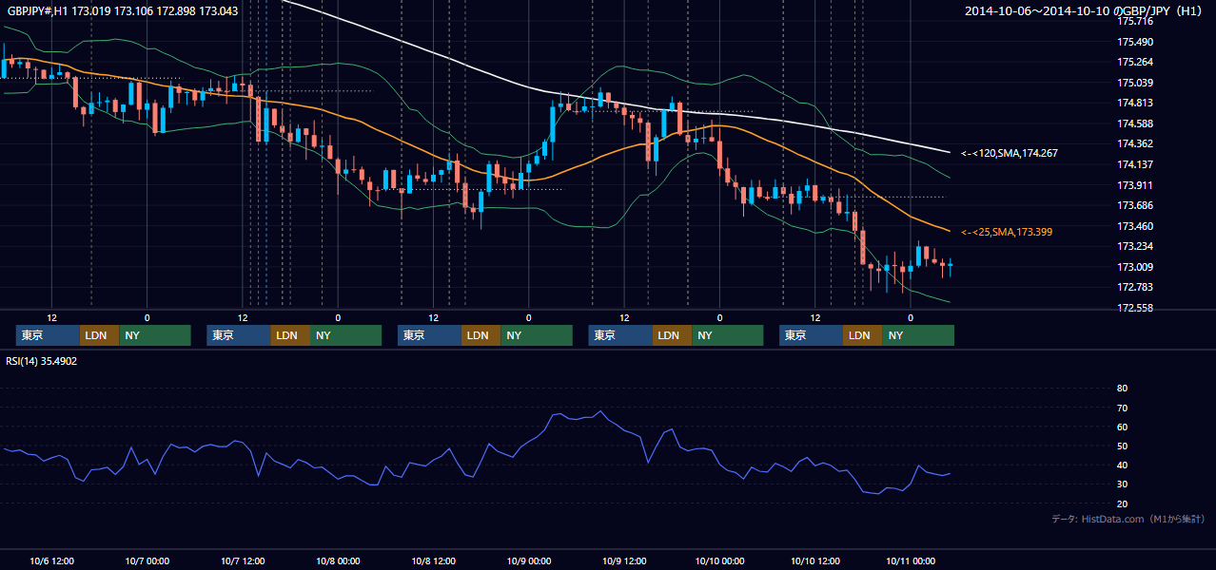
Task: Click RSI scale value 80
Action: point(1122,389)
